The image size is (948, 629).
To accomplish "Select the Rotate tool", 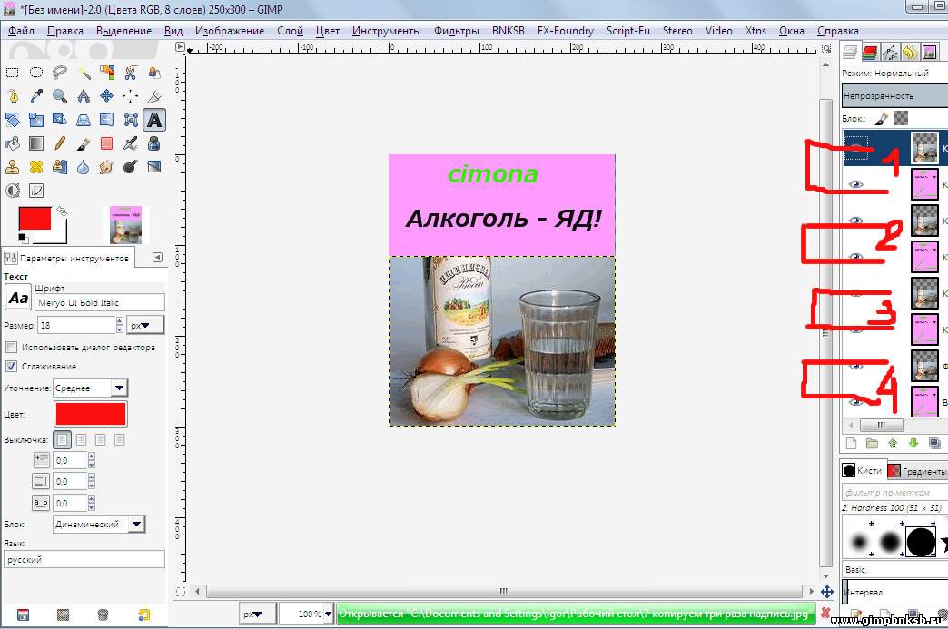I will (12, 120).
